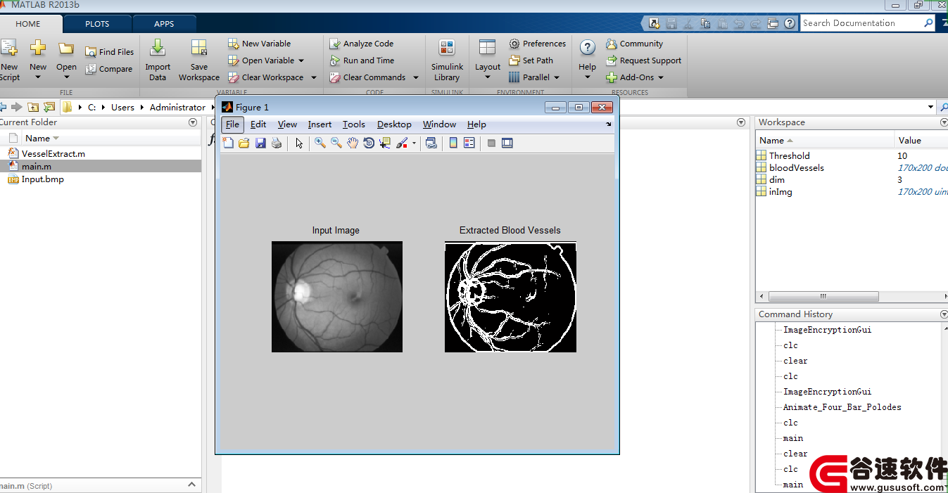
Task: Select the Brush data tool
Action: click(401, 143)
